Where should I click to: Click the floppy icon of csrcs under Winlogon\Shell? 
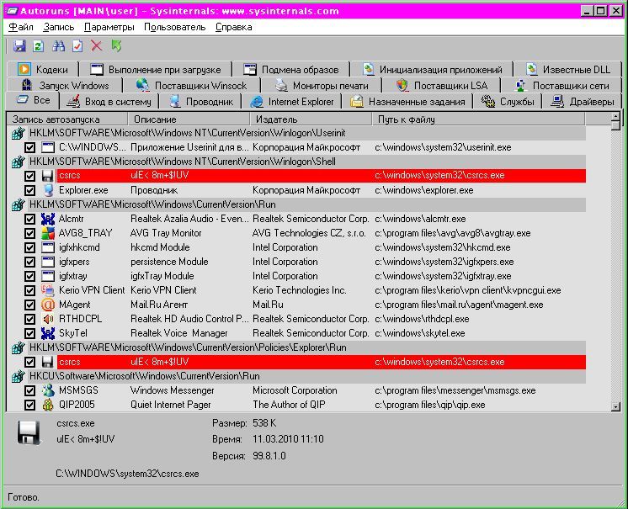click(x=48, y=176)
